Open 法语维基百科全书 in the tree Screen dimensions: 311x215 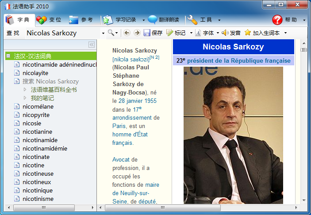pos(54,90)
